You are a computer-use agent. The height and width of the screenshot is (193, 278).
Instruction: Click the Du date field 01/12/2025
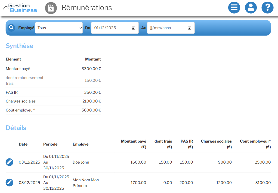tap(112, 28)
